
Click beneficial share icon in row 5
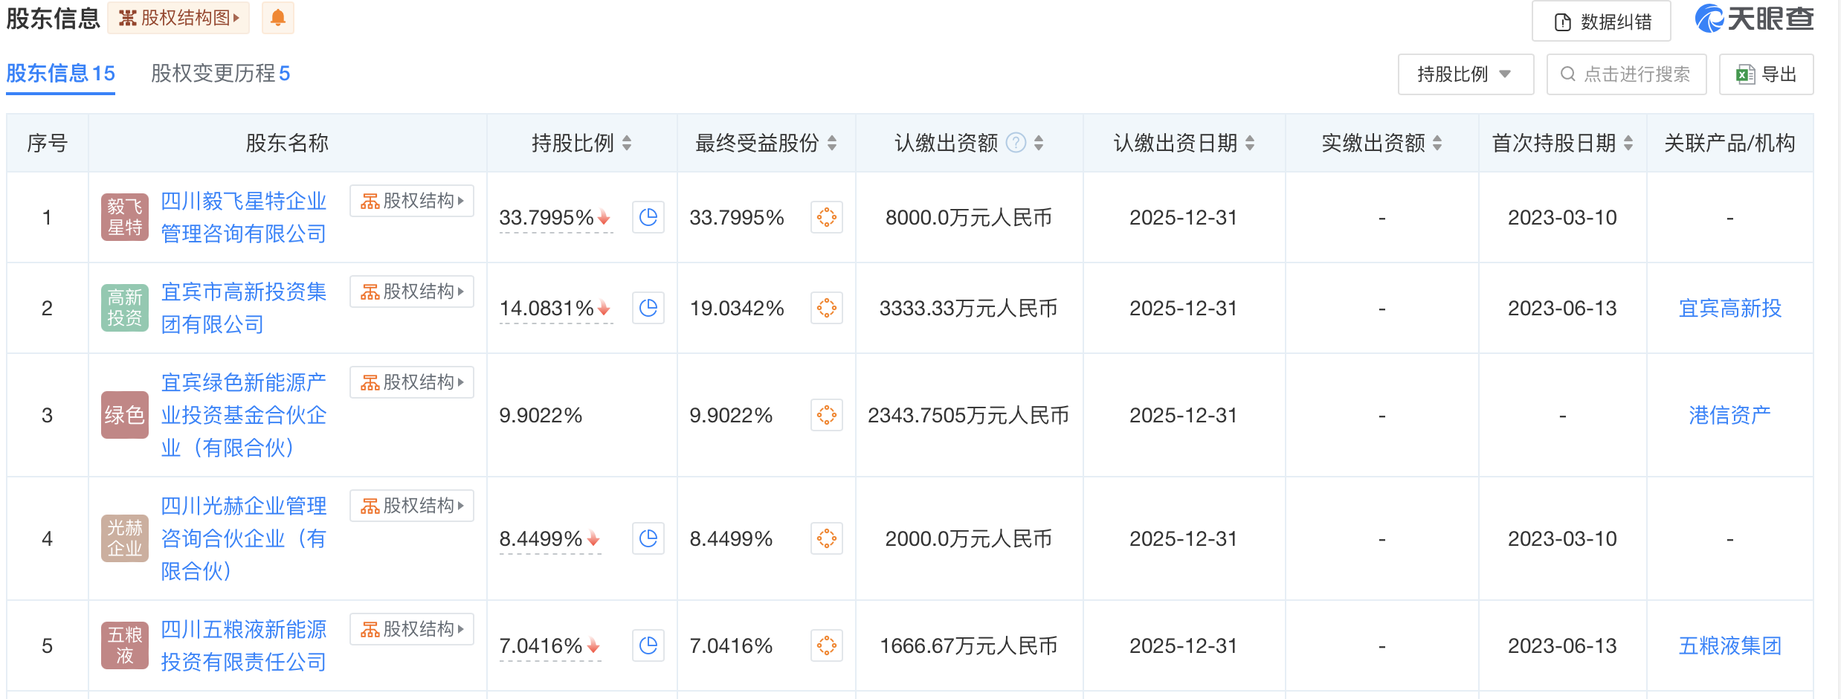click(826, 645)
